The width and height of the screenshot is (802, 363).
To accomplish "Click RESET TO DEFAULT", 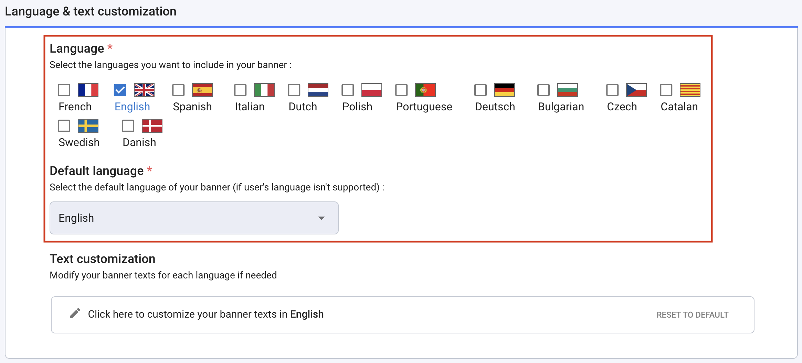I will [x=693, y=314].
